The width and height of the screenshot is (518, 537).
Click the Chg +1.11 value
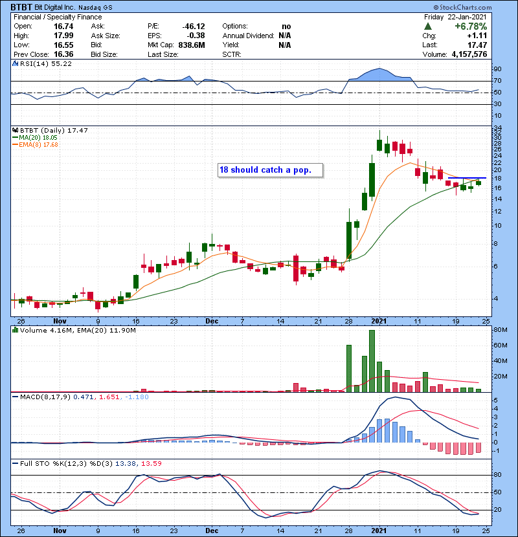(477, 36)
